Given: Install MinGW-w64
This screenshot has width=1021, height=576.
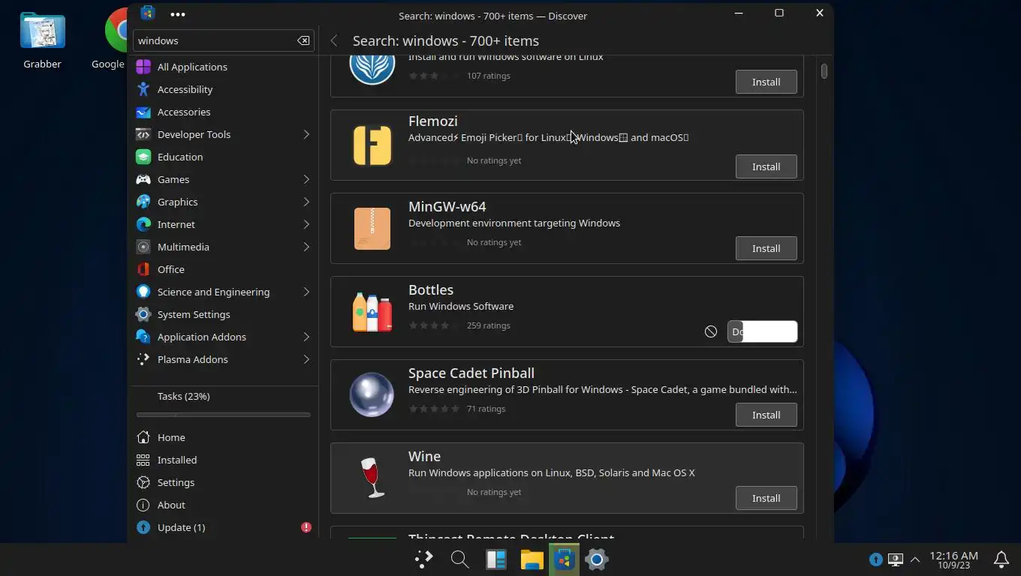Looking at the screenshot, I should coord(766,248).
